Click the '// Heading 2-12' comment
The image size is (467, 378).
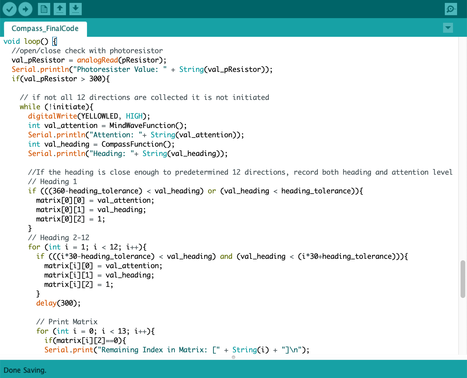tap(59, 238)
